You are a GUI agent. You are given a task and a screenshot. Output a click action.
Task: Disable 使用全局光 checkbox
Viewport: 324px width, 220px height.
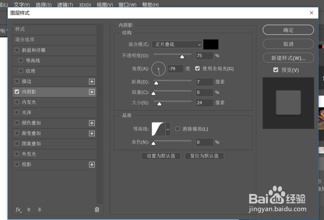coord(197,68)
